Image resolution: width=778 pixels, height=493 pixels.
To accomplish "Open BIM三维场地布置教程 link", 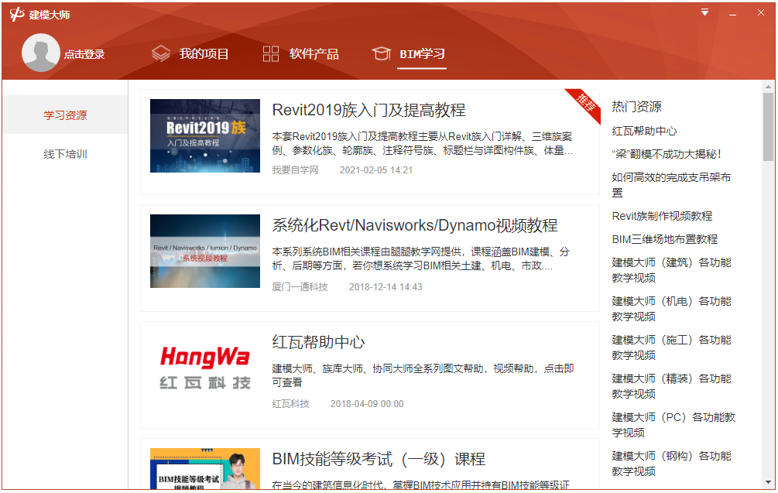I will pyautogui.click(x=665, y=240).
